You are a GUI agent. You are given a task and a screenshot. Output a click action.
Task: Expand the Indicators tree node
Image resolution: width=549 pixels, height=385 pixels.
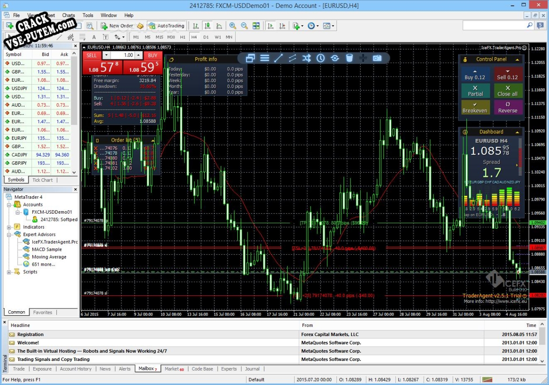click(x=9, y=227)
